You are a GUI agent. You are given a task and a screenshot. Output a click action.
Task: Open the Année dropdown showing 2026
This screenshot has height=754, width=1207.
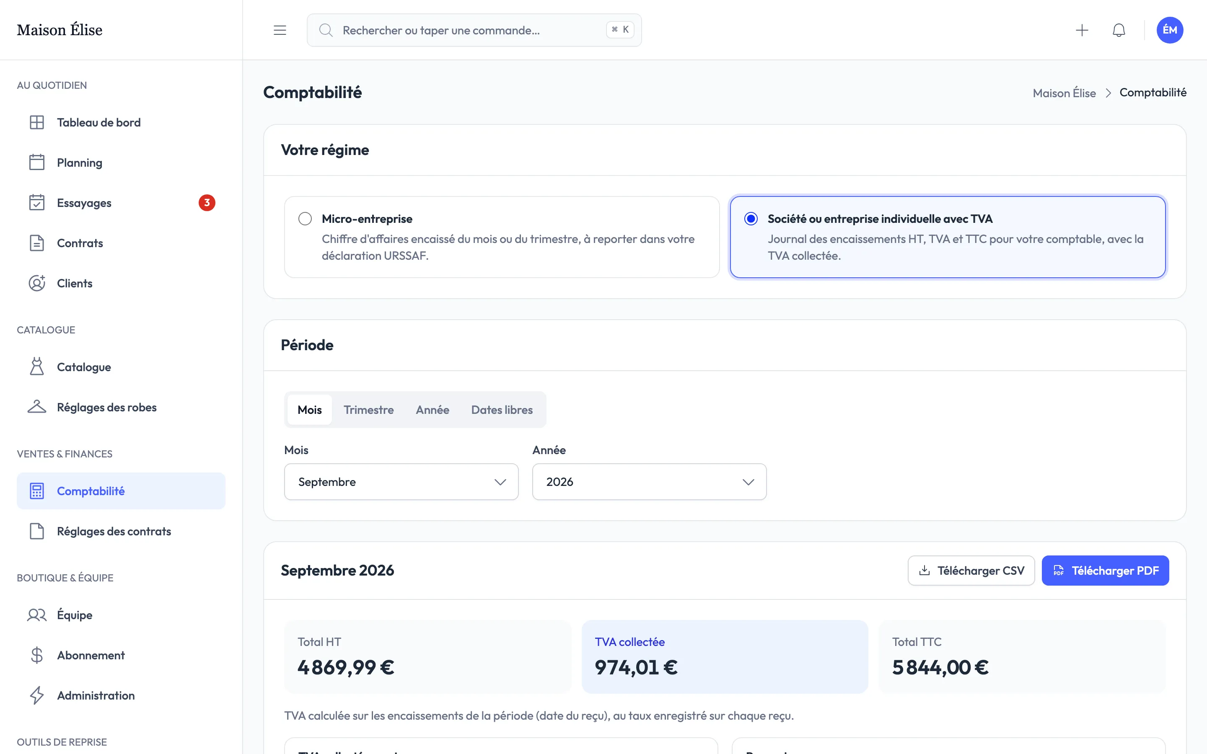tap(649, 482)
